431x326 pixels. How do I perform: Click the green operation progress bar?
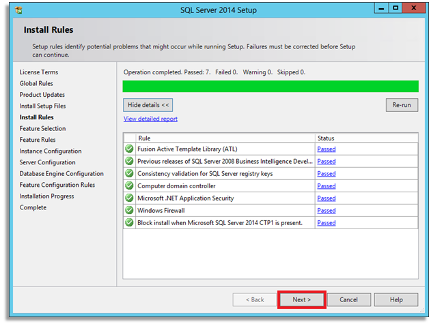tap(270, 86)
